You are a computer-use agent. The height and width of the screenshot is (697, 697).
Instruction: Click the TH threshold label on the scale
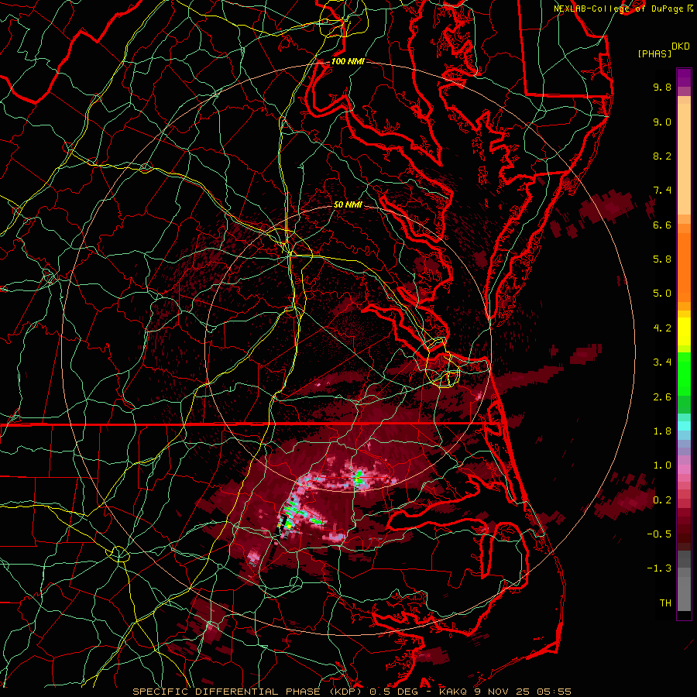tap(665, 603)
